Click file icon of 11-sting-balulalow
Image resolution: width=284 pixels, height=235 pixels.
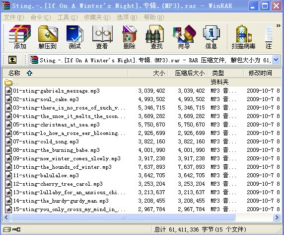click(x=8, y=175)
